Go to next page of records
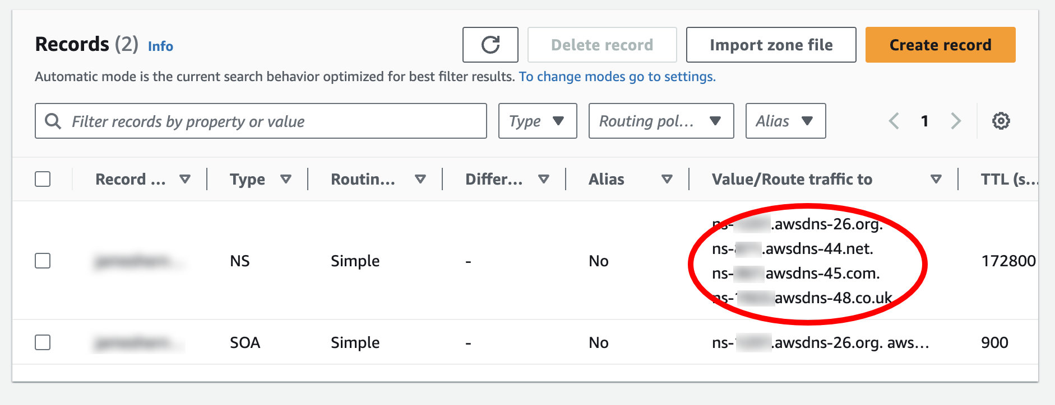Viewport: 1055px width, 405px height. pyautogui.click(x=956, y=121)
